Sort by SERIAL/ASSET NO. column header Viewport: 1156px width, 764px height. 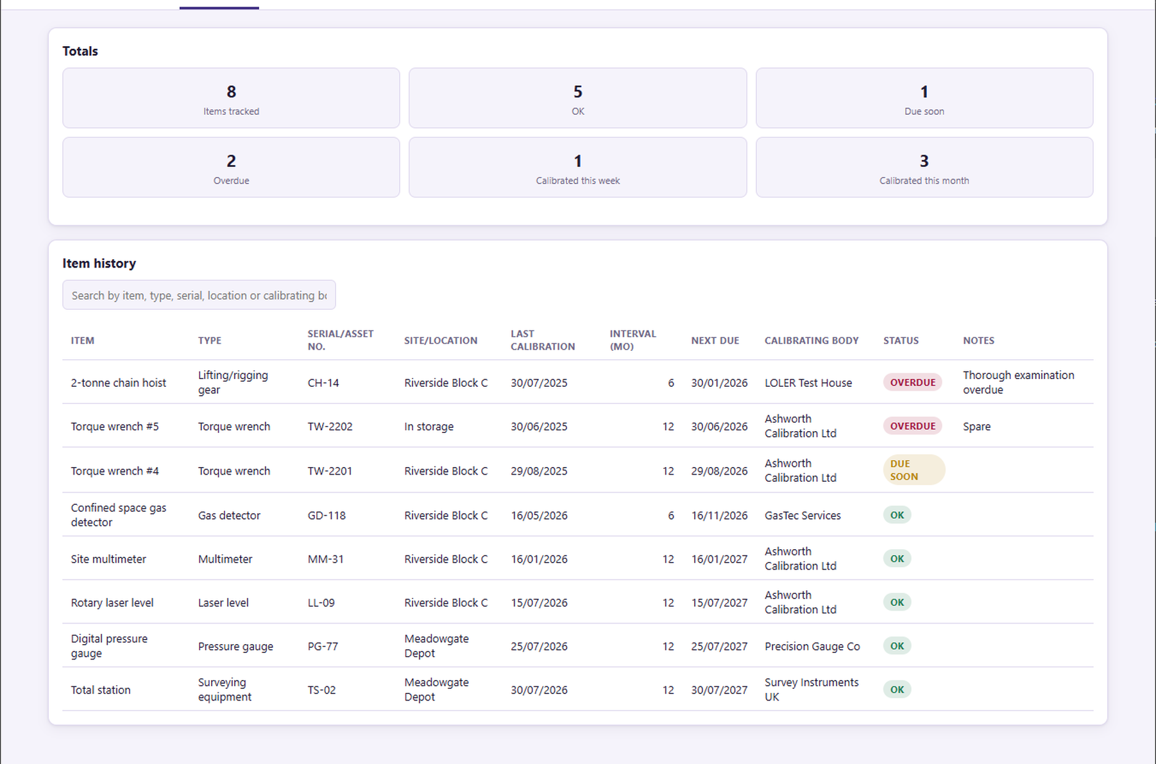[341, 340]
